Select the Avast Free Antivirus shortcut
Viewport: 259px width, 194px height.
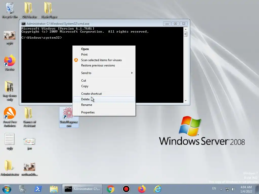click(x=10, y=117)
